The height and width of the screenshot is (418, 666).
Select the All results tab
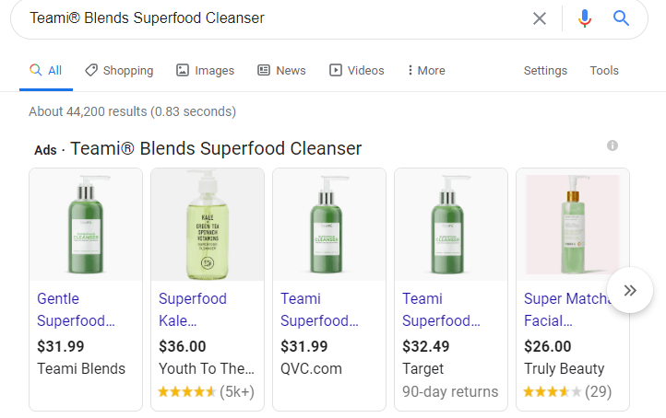(46, 70)
